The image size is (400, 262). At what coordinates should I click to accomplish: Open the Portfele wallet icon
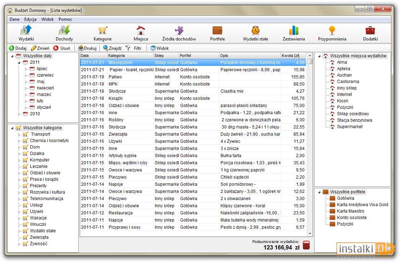(x=217, y=31)
